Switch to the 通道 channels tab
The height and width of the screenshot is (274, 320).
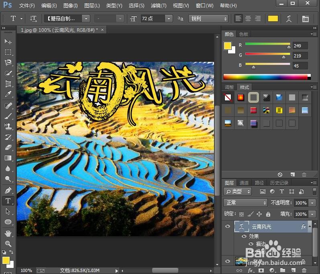[x=244, y=182]
